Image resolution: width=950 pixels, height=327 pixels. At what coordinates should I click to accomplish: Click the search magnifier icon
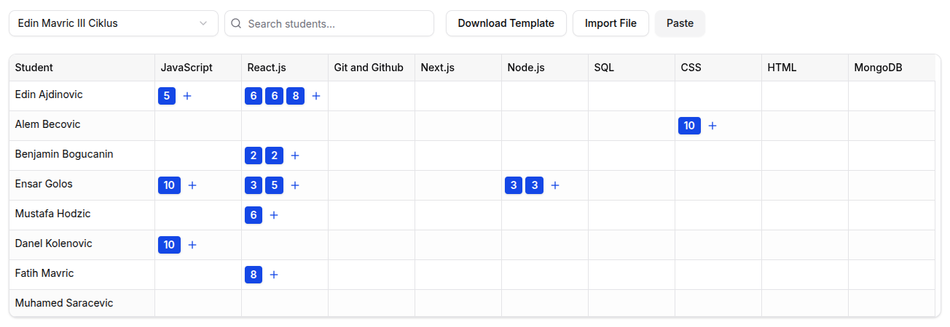236,23
